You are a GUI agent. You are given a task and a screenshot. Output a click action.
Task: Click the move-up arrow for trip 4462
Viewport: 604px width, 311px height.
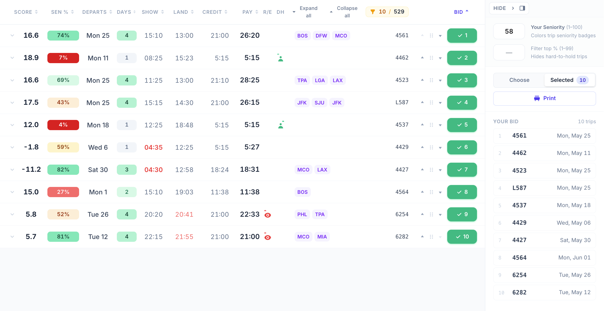click(422, 58)
